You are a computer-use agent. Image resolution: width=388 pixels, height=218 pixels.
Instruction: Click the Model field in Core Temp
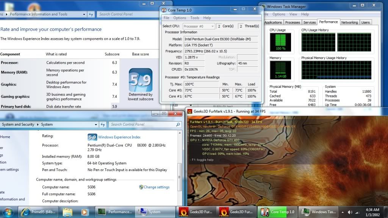221,39
